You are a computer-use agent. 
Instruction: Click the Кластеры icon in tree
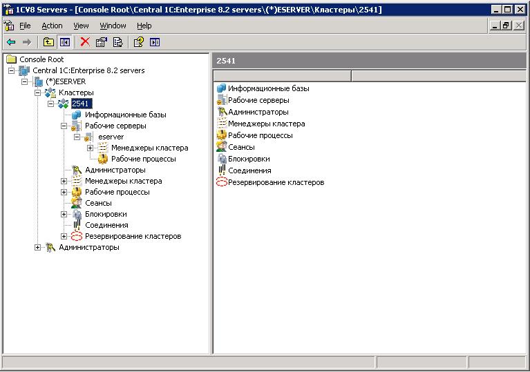tap(50, 92)
